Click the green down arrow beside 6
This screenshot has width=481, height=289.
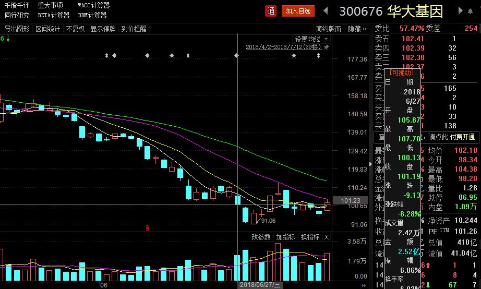(8, 39)
